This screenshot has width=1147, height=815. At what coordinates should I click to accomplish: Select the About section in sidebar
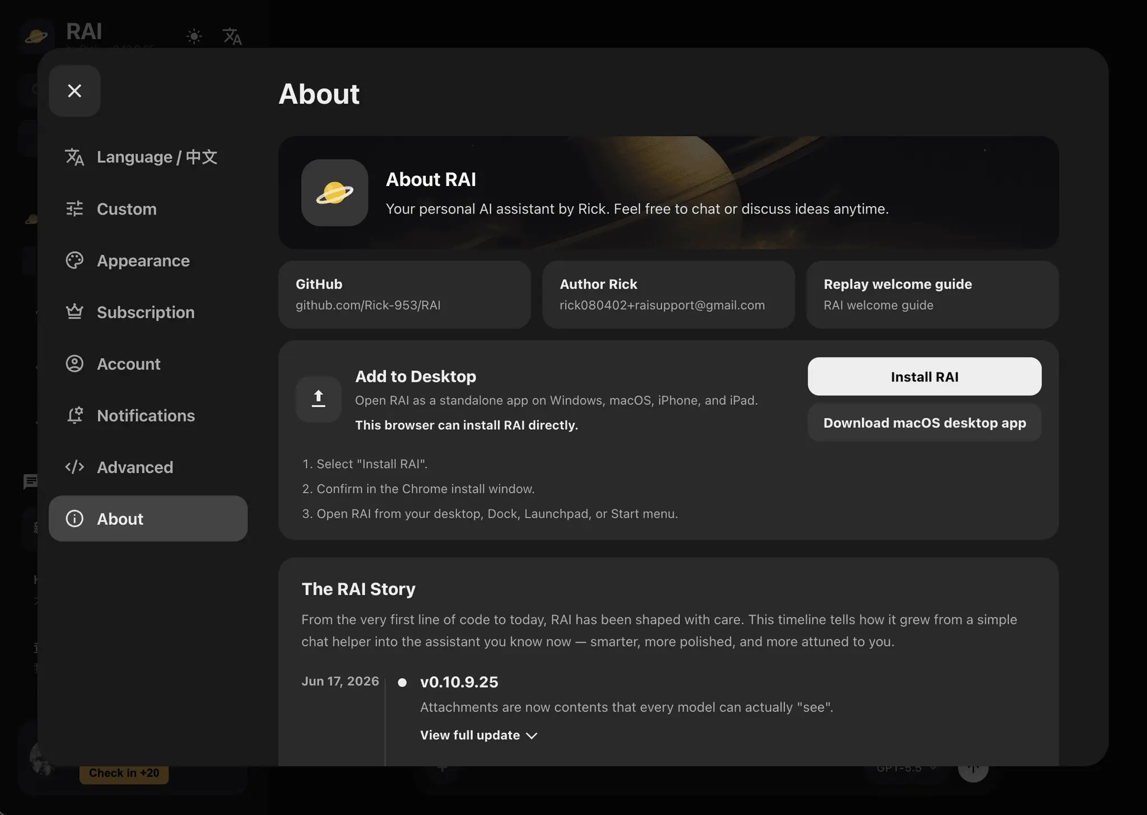(x=148, y=518)
